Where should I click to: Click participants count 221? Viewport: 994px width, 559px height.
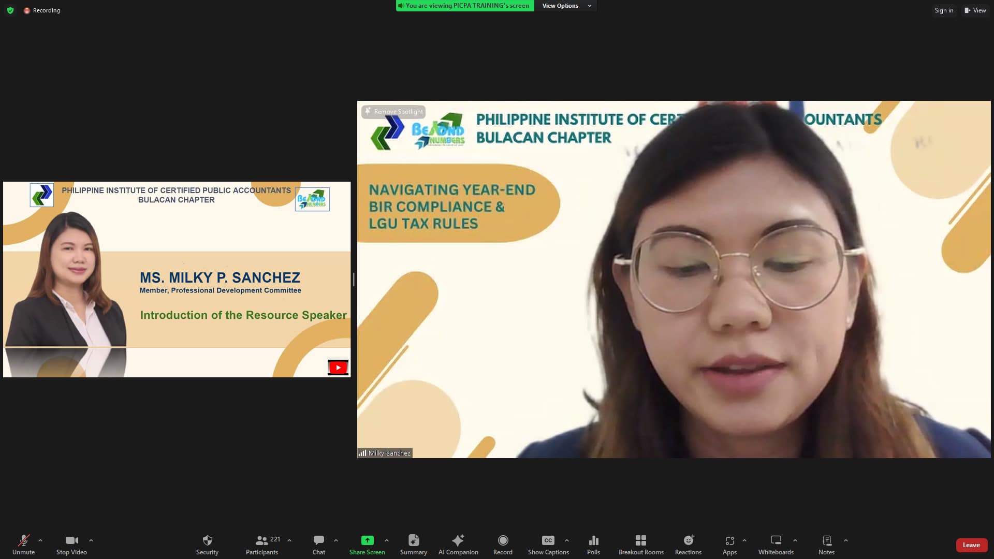275,539
